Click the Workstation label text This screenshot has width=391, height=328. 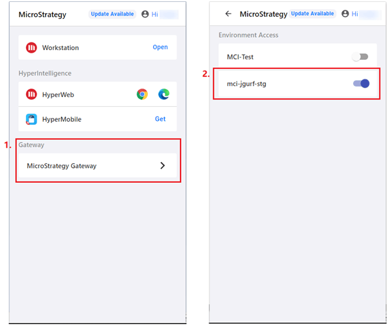click(61, 48)
